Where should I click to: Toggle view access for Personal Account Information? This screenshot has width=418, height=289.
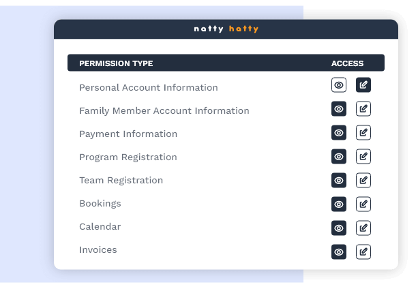(x=339, y=85)
